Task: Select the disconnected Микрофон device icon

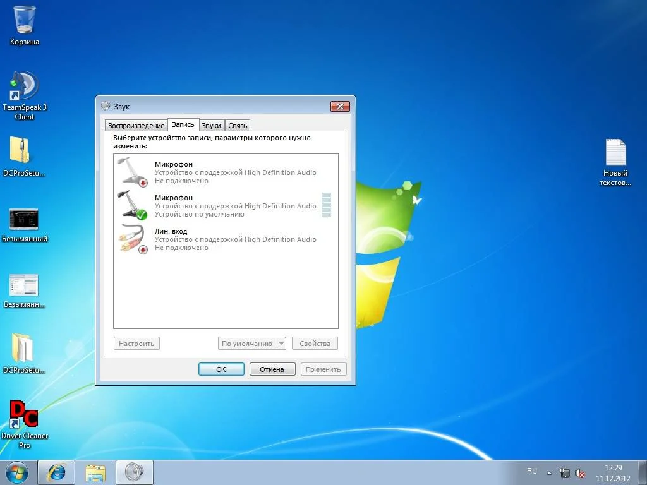Action: tap(133, 172)
